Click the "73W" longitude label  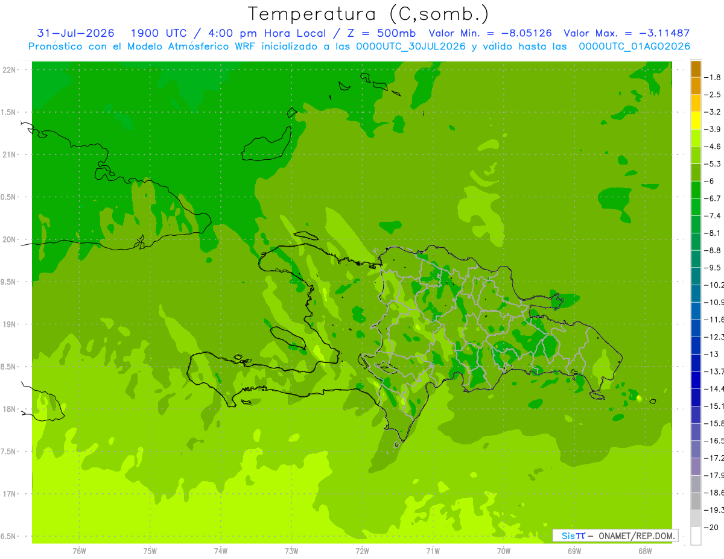291,551
